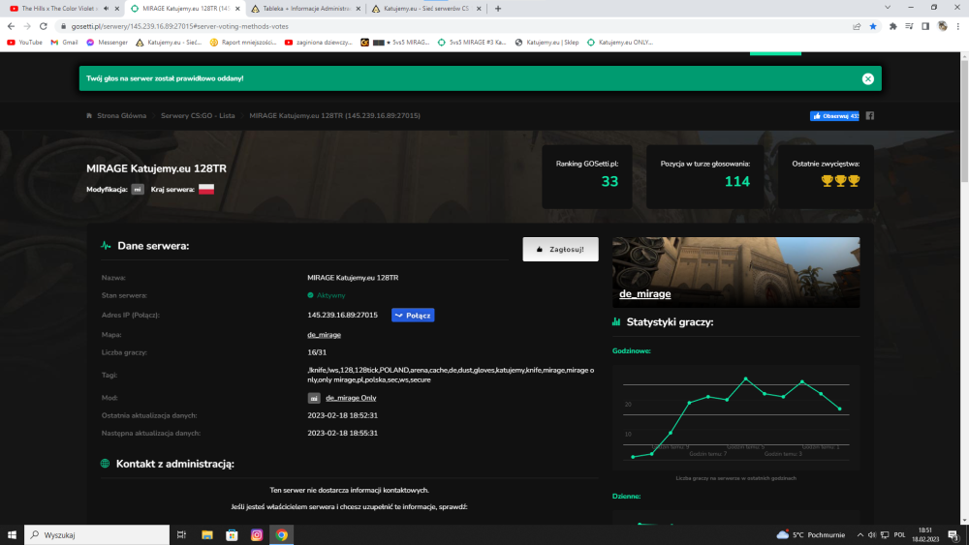Open the de_mirage Only mod link
Viewport: 969px width, 545px height.
351,398
